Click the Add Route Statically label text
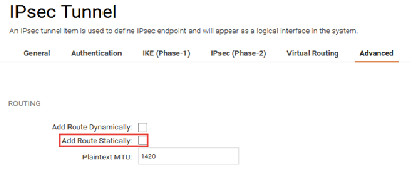Screen dimensions: 410x187 coord(97,141)
